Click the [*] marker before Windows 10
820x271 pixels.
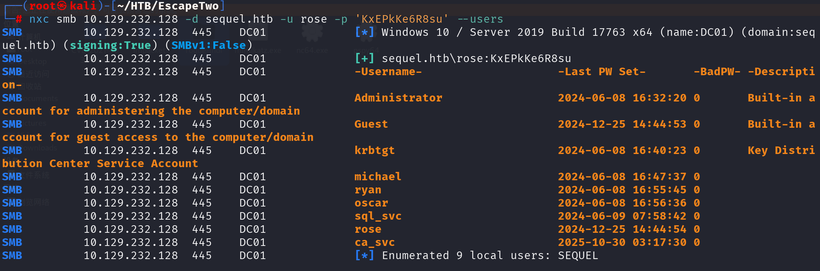(365, 32)
